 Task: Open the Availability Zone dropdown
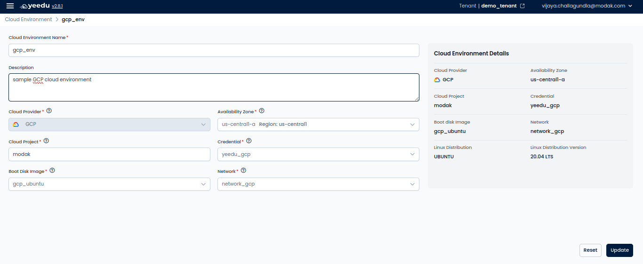tap(318, 124)
